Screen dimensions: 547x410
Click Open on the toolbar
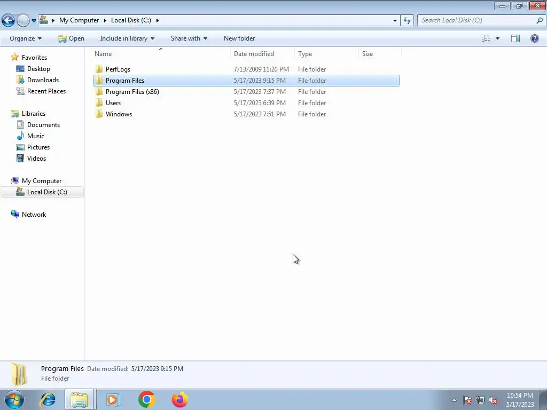coord(72,38)
